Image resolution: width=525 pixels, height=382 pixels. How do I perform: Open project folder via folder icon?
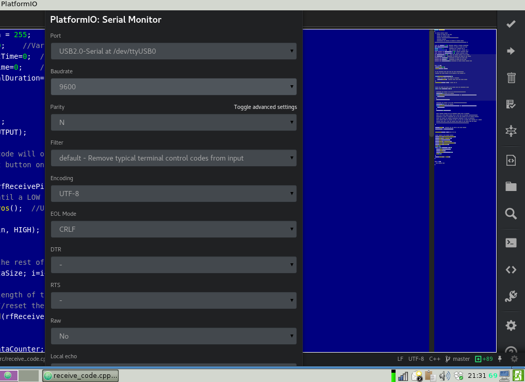point(511,186)
